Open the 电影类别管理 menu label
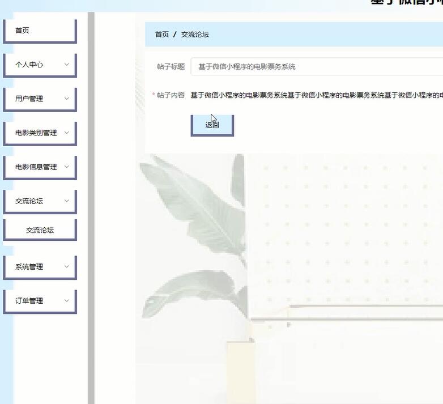The height and width of the screenshot is (404, 443). coord(36,133)
